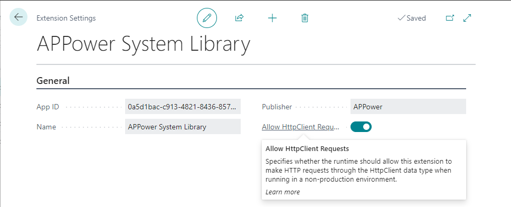The width and height of the screenshot is (511, 207).
Task: Click the App ID field label
Action: click(x=48, y=107)
